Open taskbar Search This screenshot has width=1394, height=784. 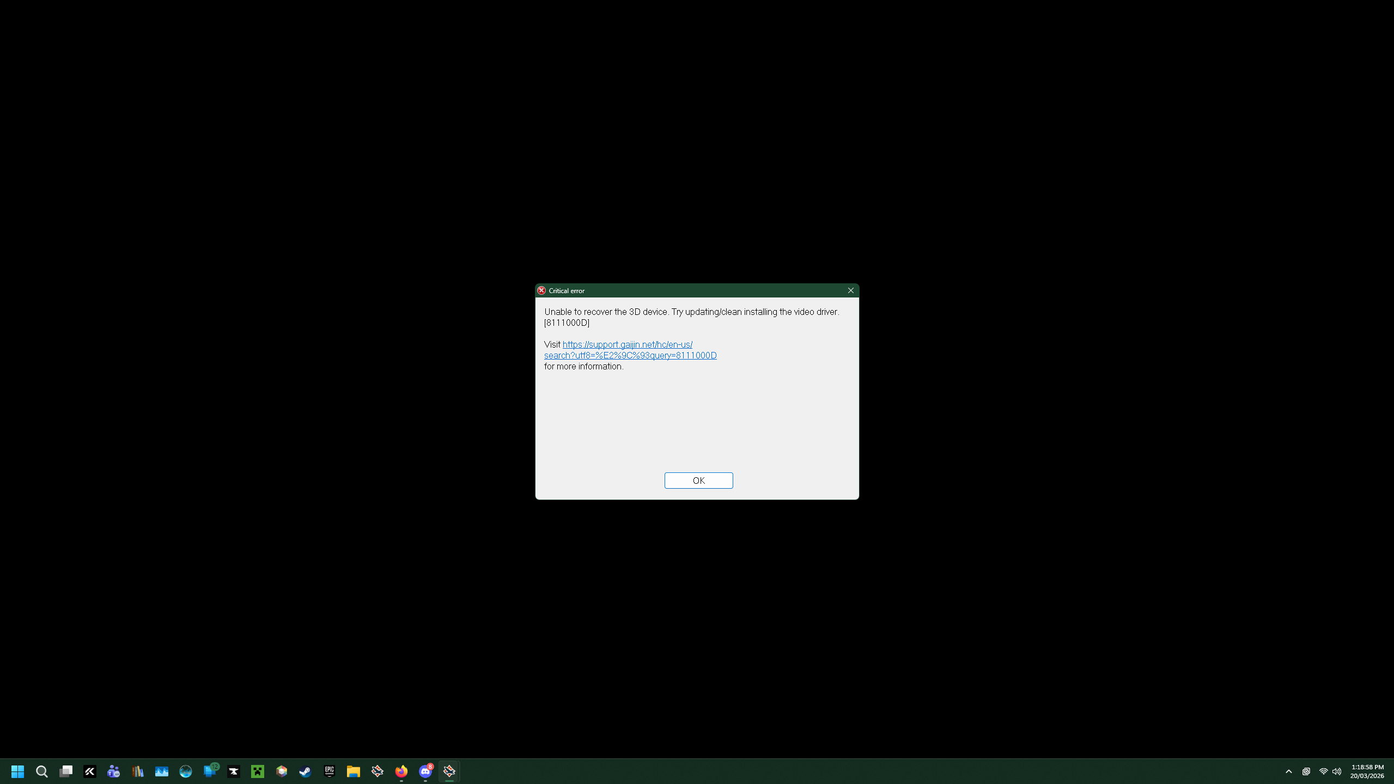[x=42, y=771]
